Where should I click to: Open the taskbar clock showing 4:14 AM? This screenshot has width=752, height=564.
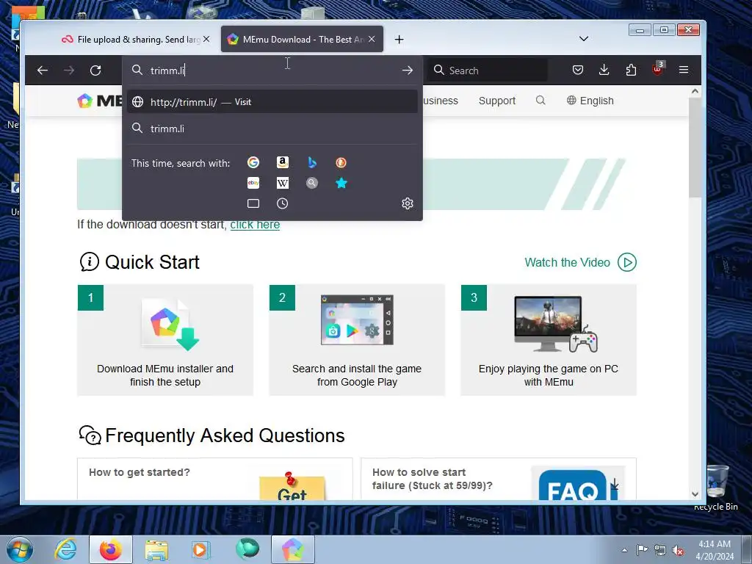click(x=715, y=550)
